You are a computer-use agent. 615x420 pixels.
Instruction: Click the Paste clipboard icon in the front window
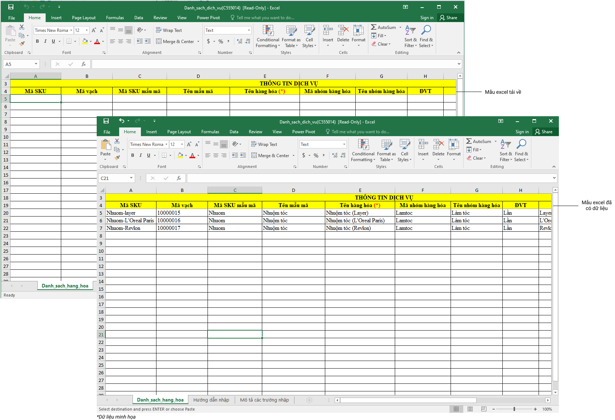coord(106,145)
